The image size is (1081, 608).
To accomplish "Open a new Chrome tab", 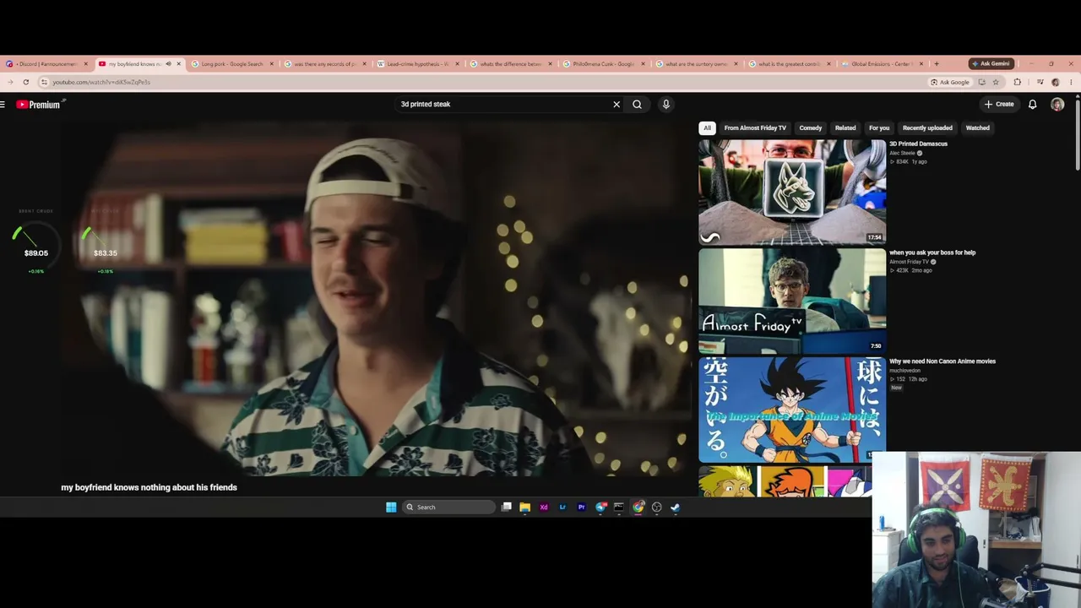I will point(936,64).
